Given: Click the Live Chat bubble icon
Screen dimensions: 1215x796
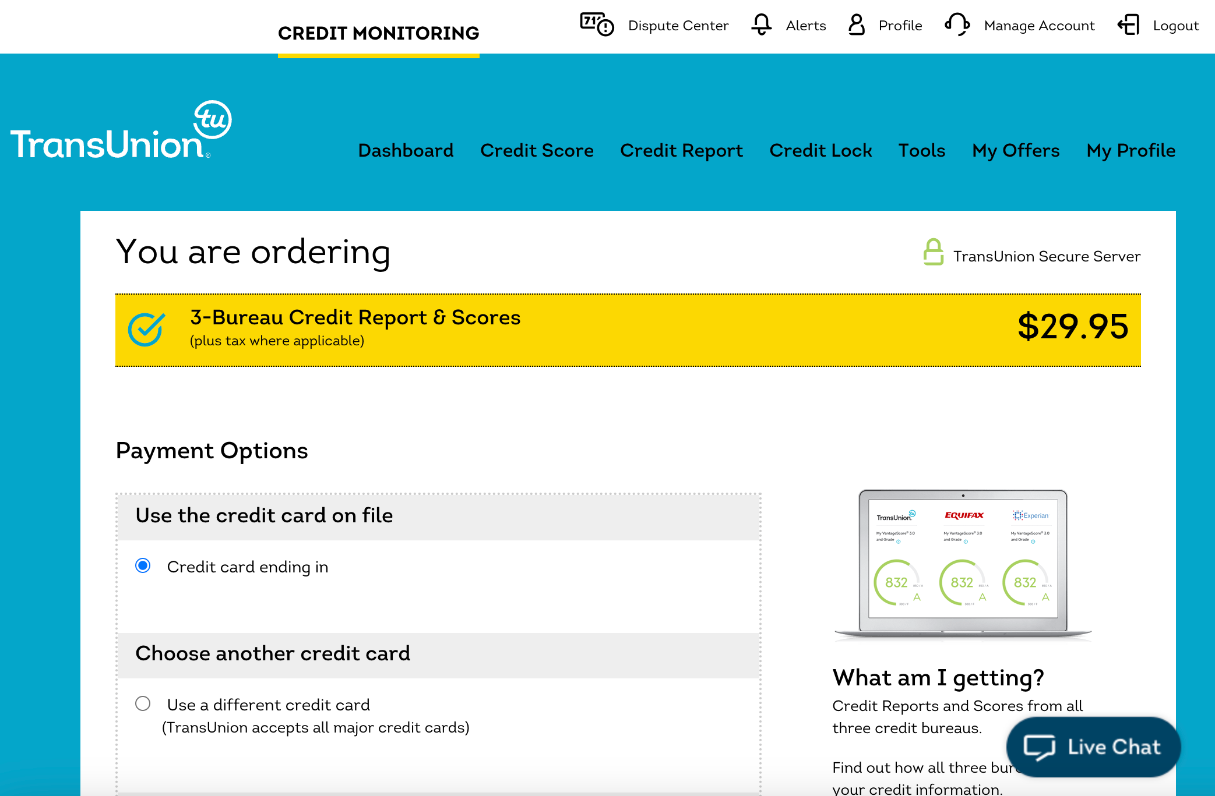Looking at the screenshot, I should [x=1040, y=747].
